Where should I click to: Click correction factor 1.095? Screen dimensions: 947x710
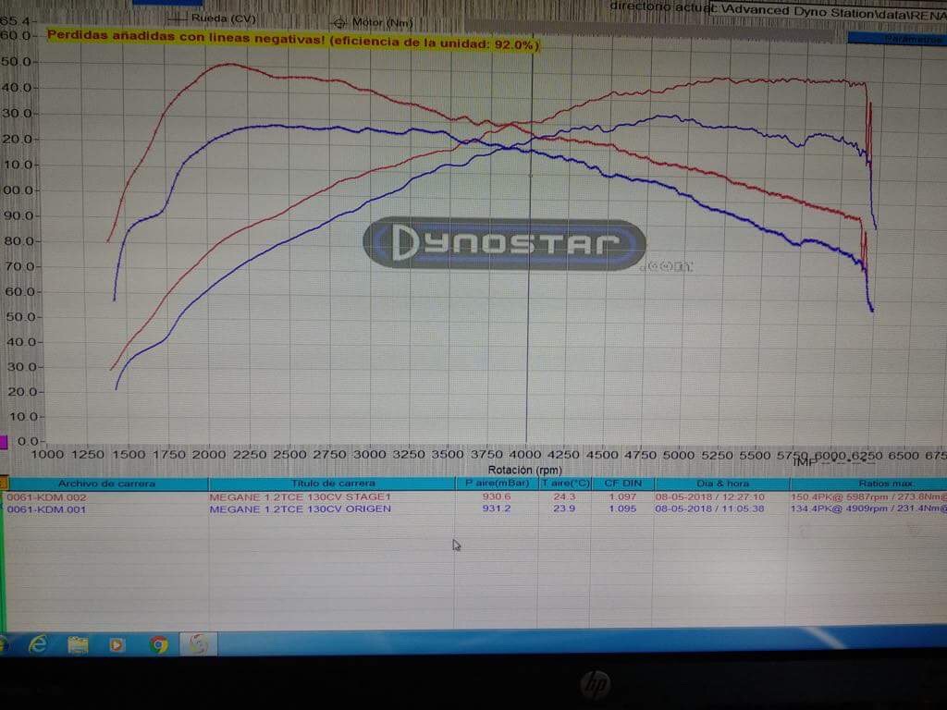622,508
